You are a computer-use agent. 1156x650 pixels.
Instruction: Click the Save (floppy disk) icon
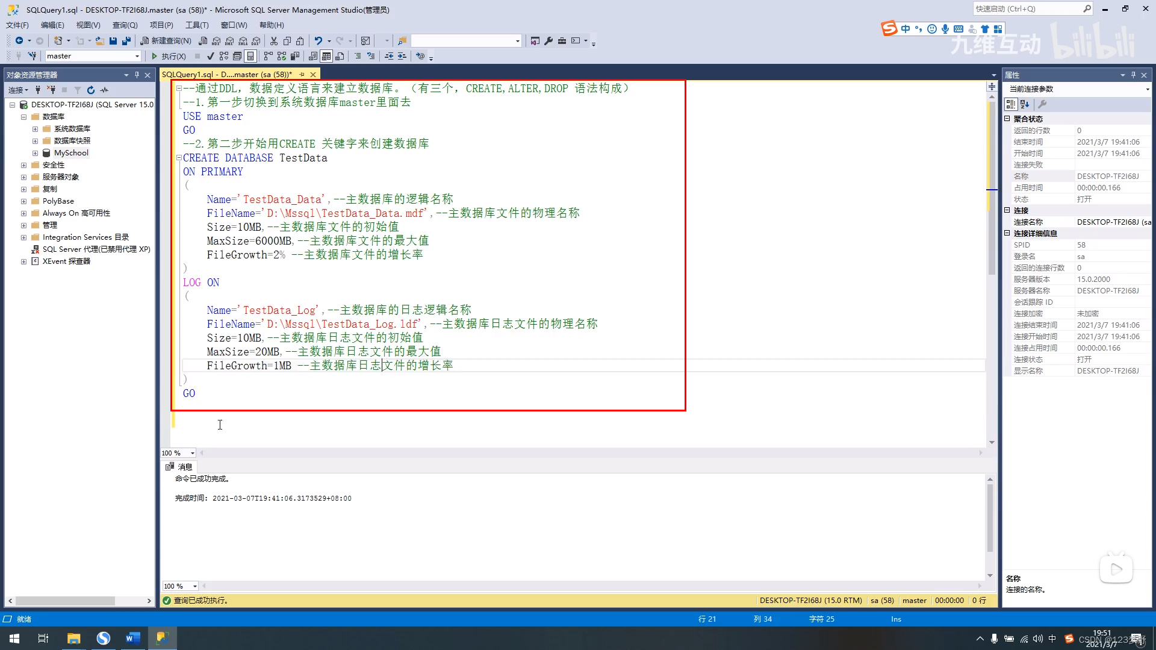point(113,40)
